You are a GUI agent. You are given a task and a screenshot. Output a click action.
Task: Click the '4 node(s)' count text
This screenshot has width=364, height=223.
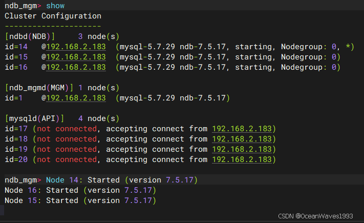tap(99, 118)
